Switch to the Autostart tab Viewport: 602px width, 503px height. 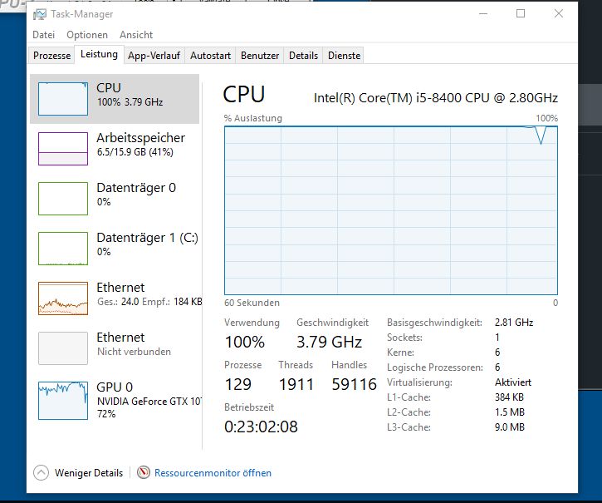point(210,56)
